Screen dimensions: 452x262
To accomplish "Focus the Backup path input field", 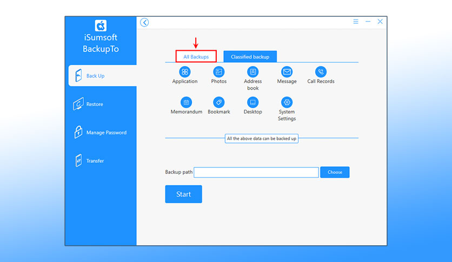I will tap(256, 172).
